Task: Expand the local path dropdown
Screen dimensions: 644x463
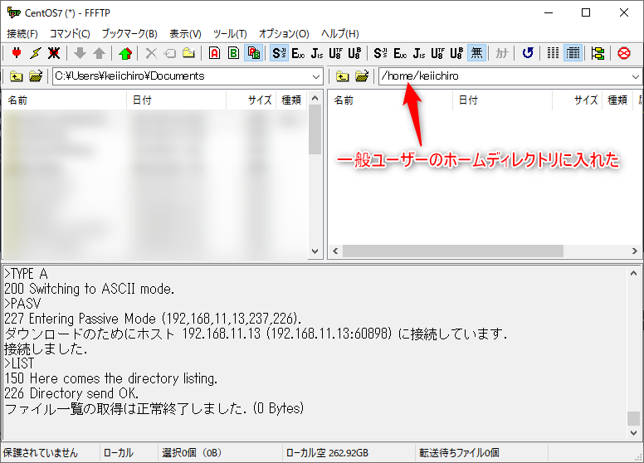Action: [x=315, y=76]
